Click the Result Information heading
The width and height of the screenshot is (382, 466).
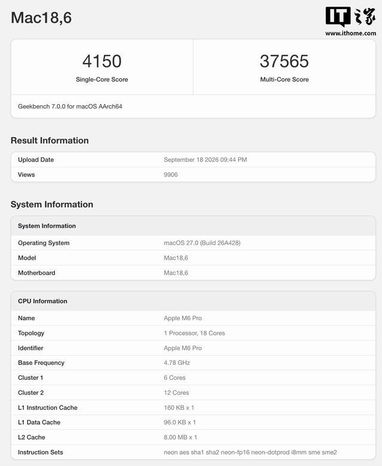coord(50,140)
